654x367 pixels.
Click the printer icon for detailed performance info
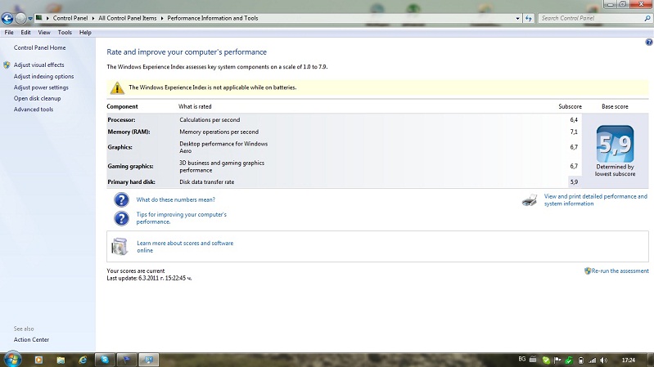click(530, 199)
